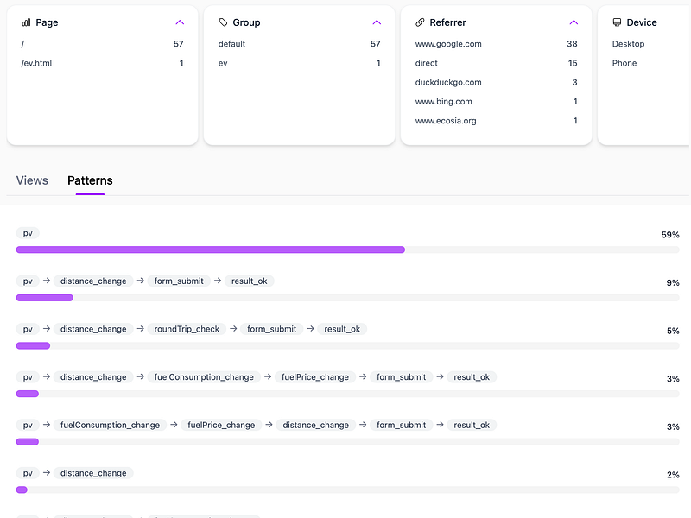Filter by page /

(102, 44)
